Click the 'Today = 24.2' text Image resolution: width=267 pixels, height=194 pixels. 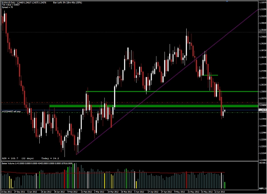point(50,158)
